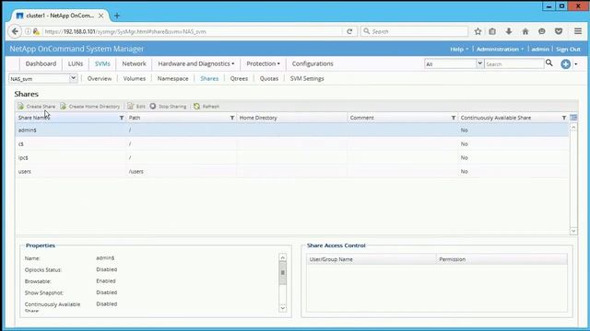Click the site information icon in the address bar
Screen dimensions: 590x331
28,31
